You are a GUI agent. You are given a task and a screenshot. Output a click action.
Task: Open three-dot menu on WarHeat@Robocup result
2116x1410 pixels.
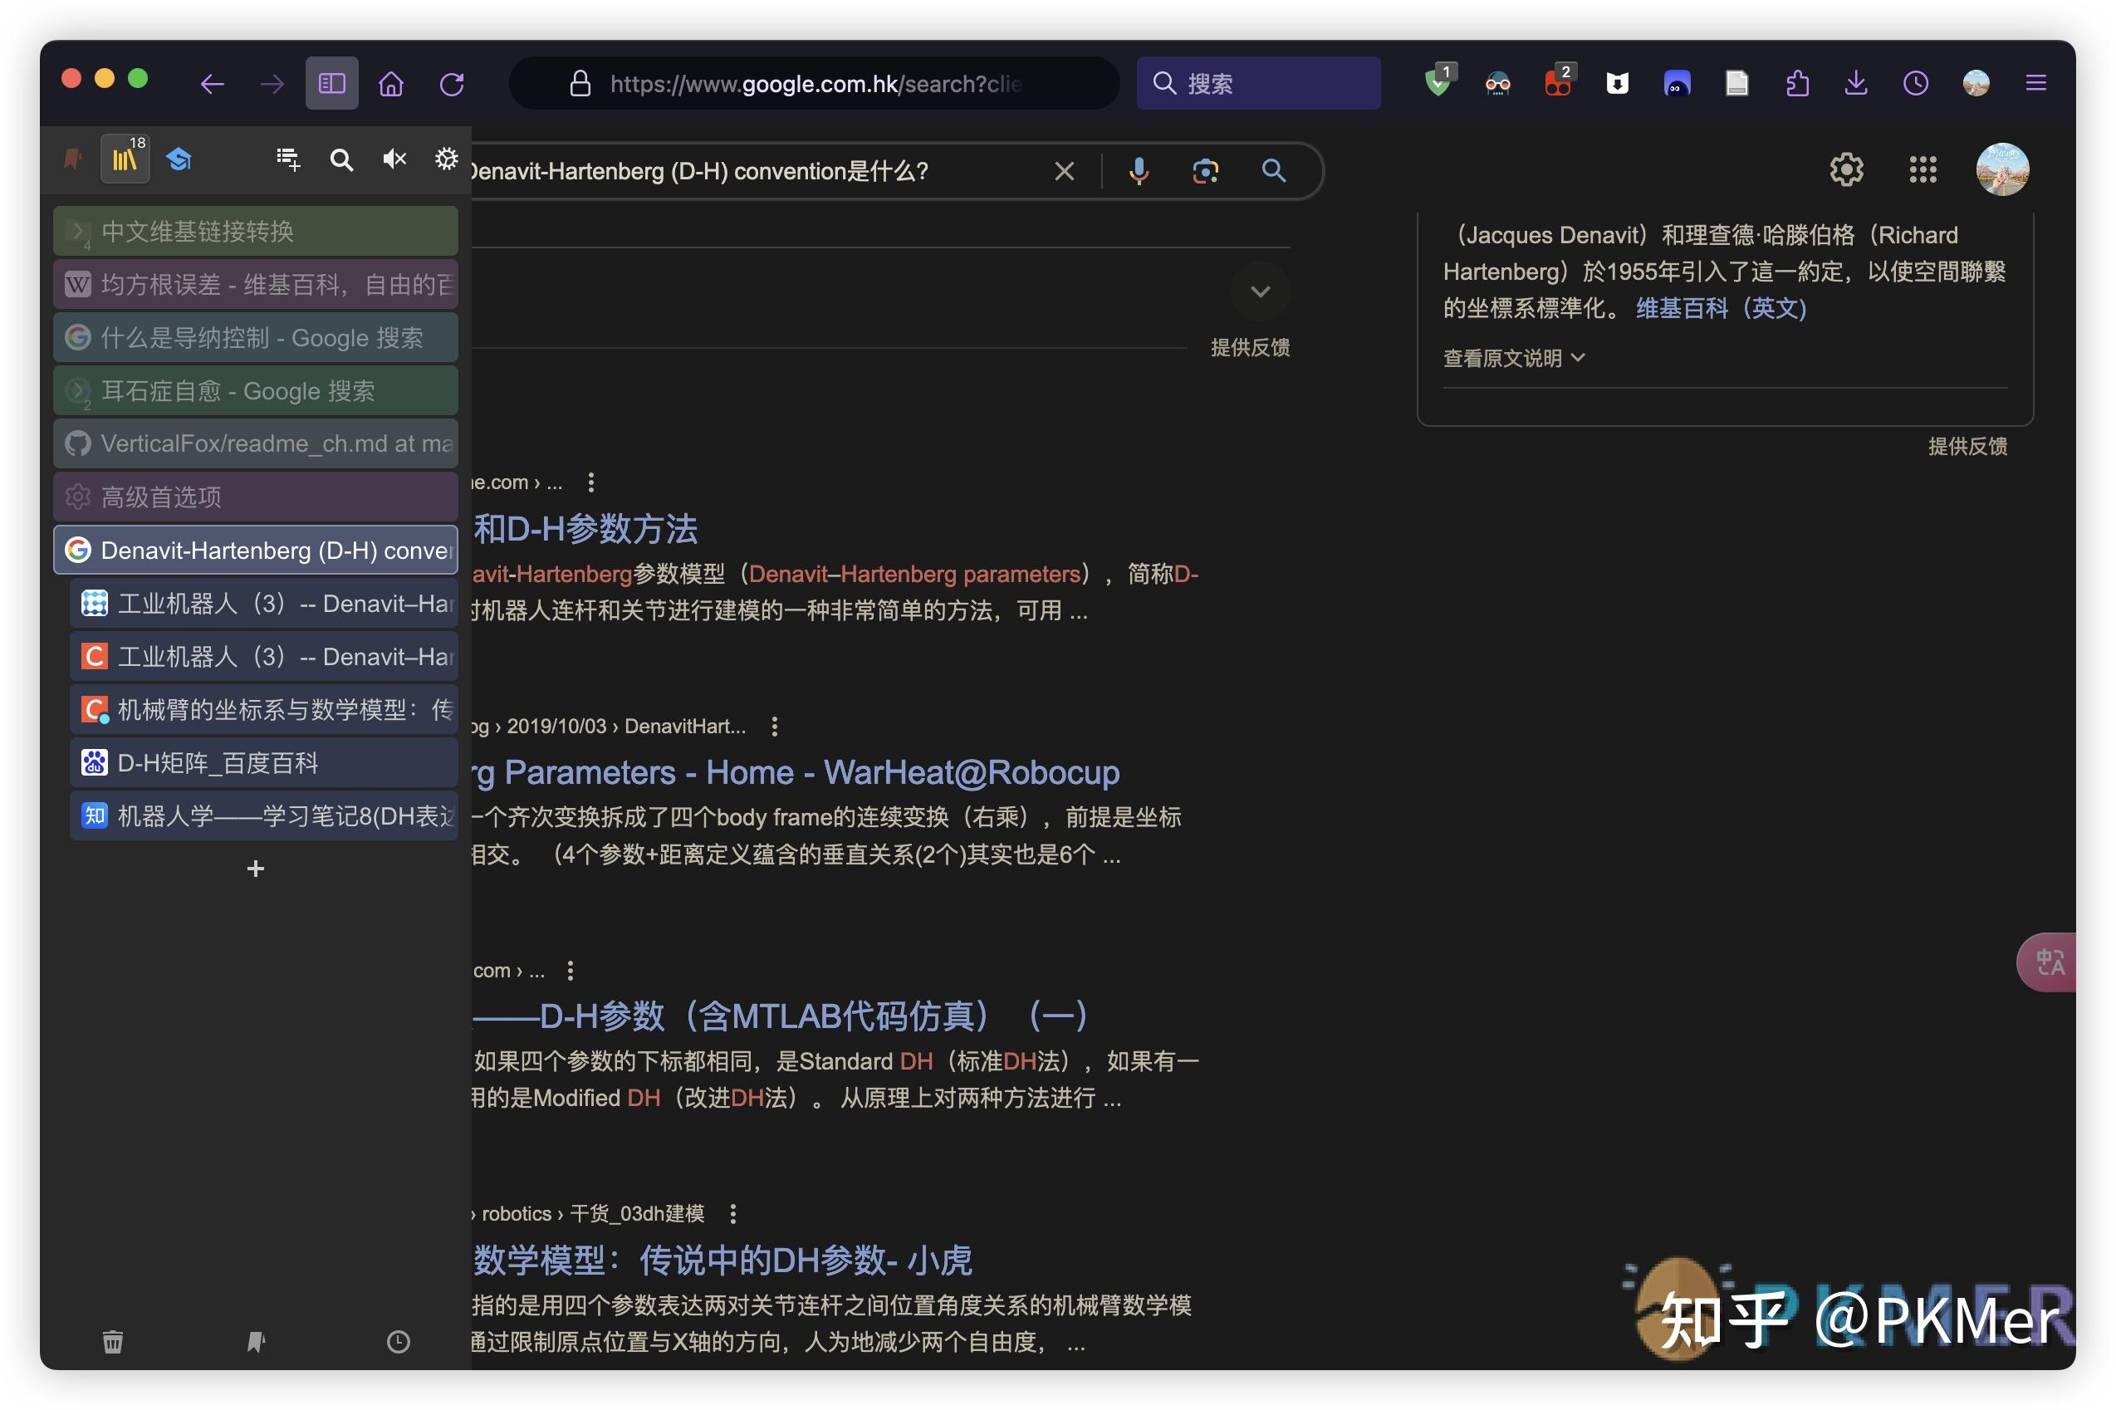[x=775, y=727]
